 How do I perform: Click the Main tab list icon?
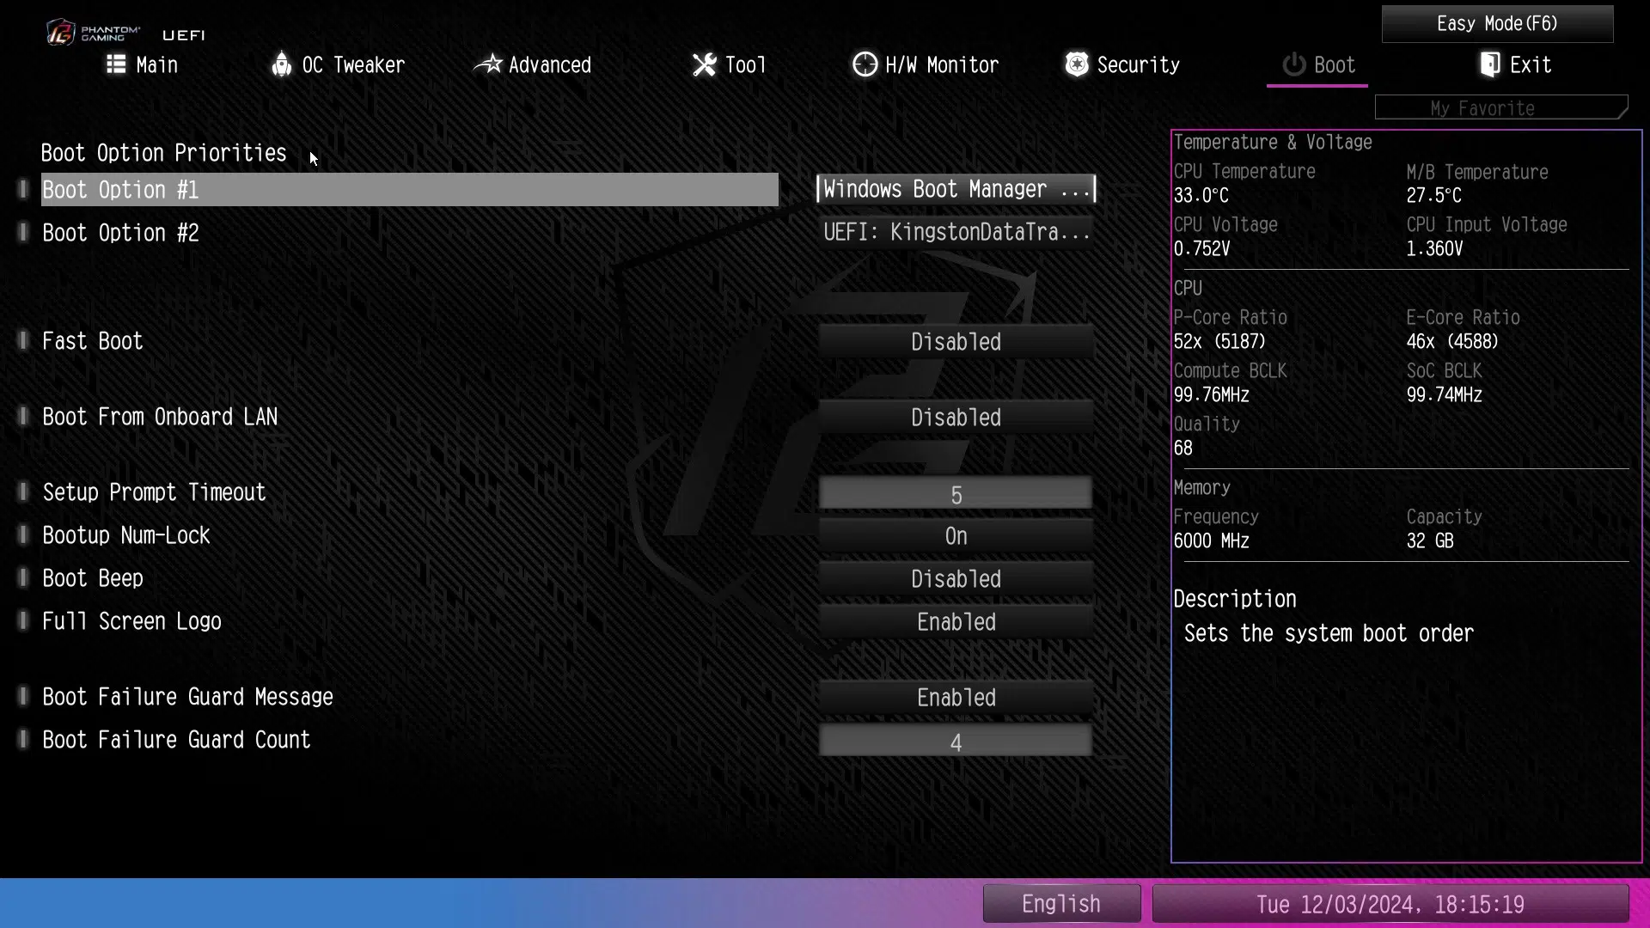pyautogui.click(x=116, y=64)
